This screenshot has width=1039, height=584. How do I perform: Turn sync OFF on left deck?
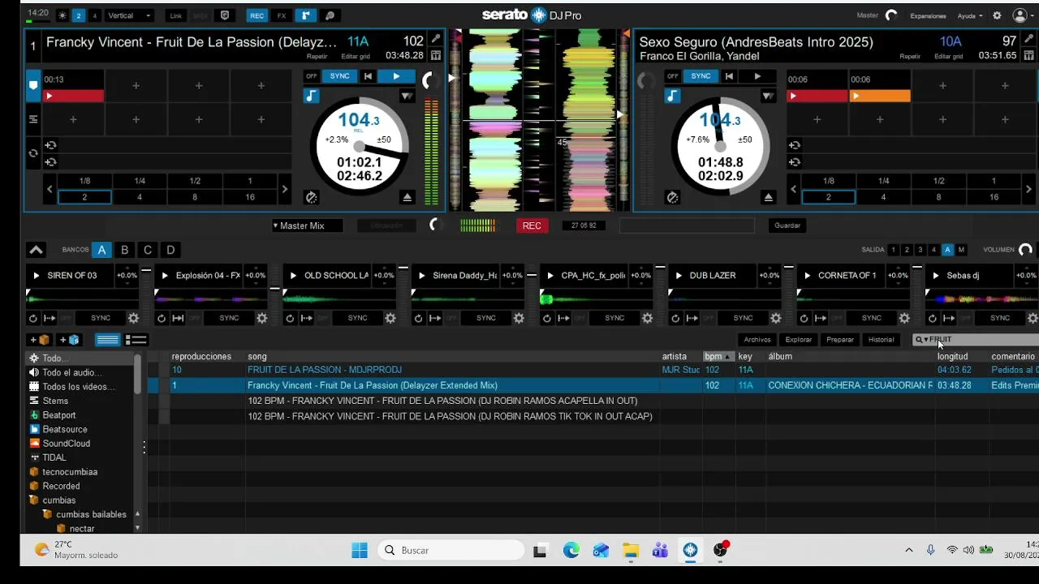(x=311, y=76)
